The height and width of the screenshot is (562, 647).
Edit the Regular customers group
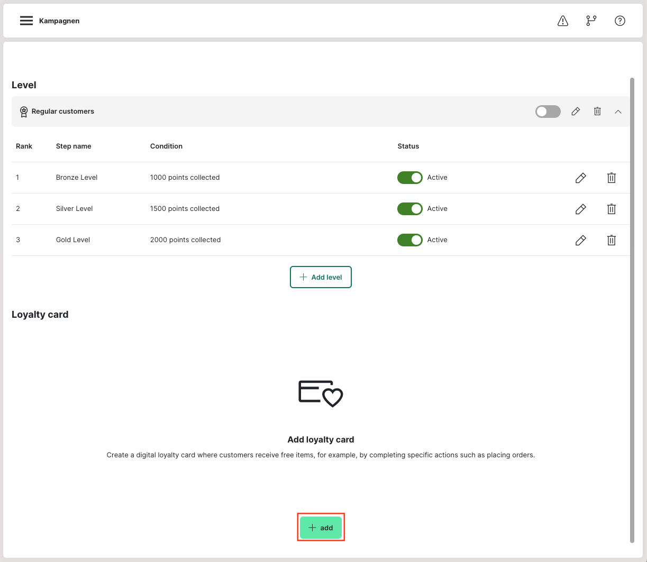click(x=576, y=112)
